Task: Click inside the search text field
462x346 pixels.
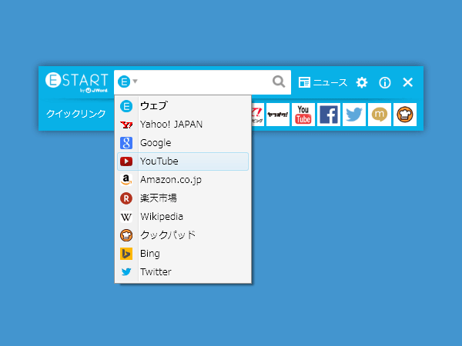Action: pos(203,82)
